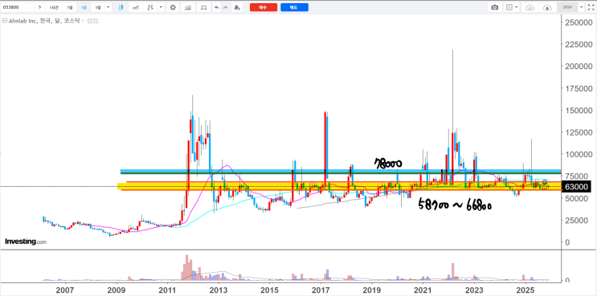Click the balance scale icon
The height and width of the screenshot is (296, 597).
coord(203,7)
